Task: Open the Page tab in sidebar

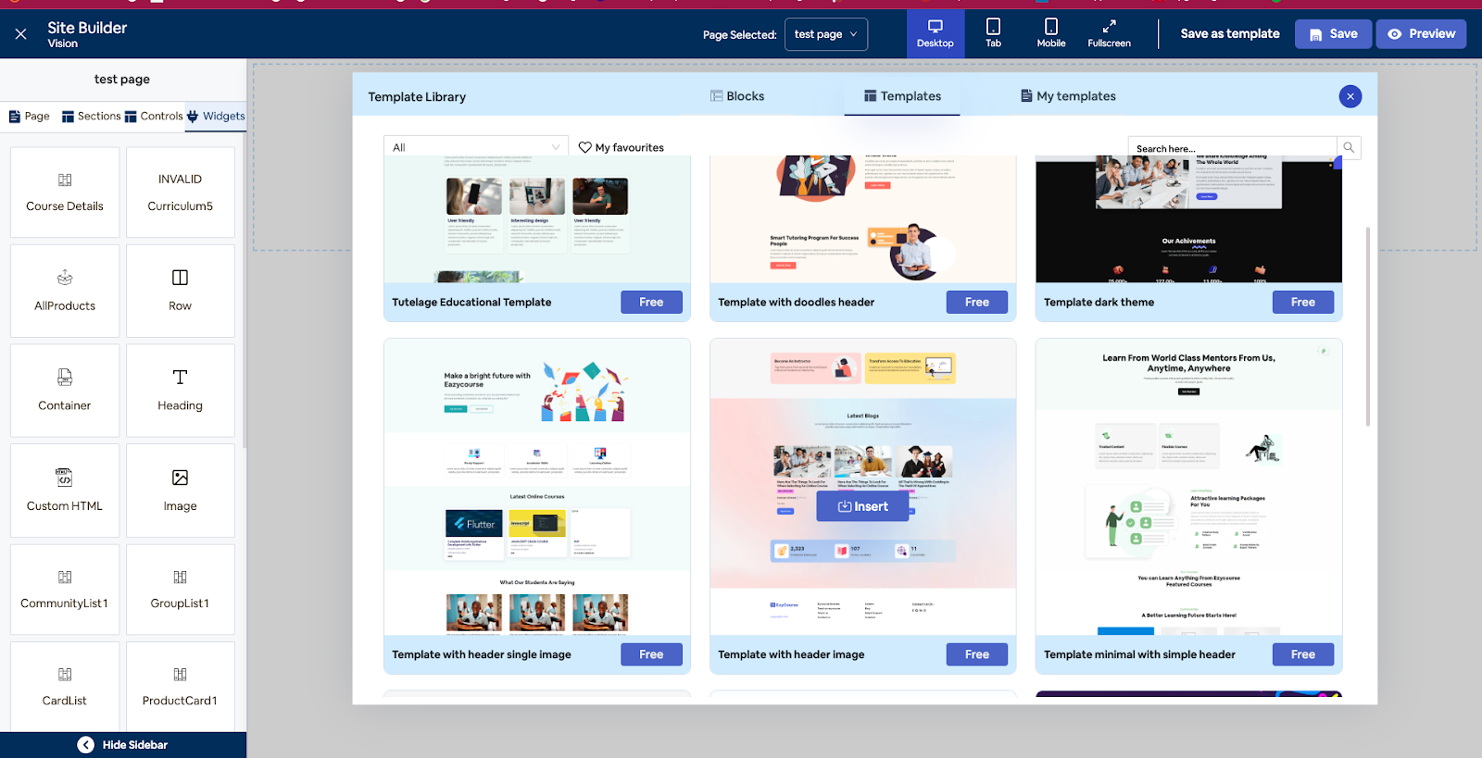Action: point(30,116)
